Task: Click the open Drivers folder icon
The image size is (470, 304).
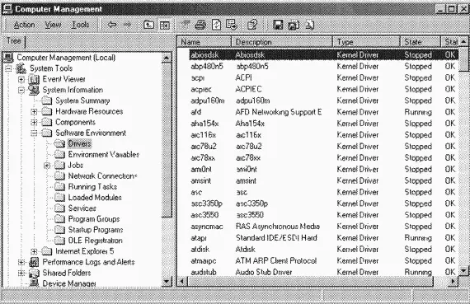Action: (x=59, y=144)
